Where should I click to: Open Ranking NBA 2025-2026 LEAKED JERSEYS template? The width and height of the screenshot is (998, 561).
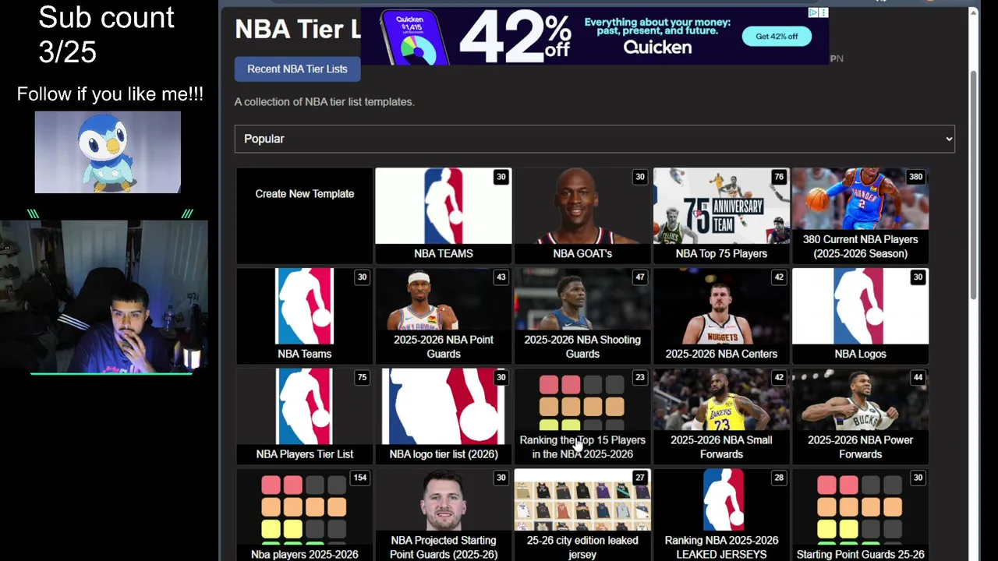point(721,515)
